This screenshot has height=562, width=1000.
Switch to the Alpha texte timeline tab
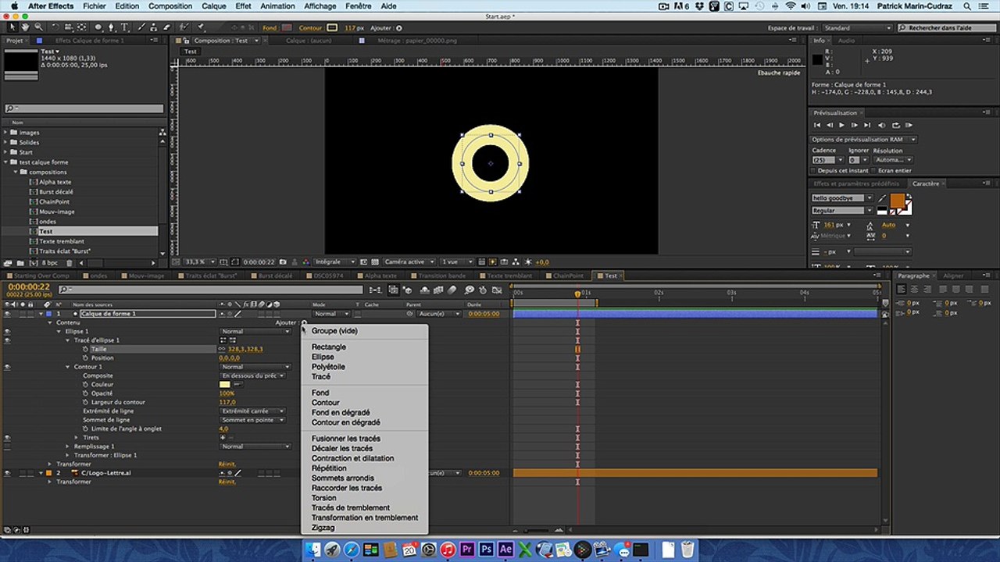click(x=380, y=276)
